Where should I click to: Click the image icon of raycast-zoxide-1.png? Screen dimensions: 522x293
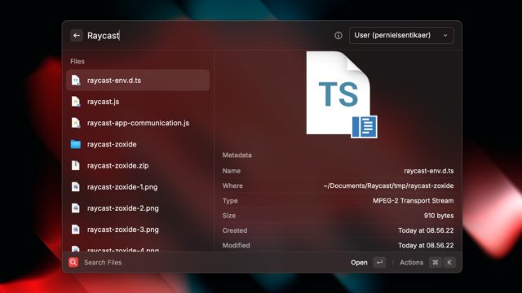pyautogui.click(x=76, y=186)
